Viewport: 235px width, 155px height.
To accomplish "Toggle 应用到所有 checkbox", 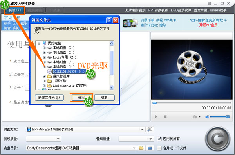I will pos(159,139).
